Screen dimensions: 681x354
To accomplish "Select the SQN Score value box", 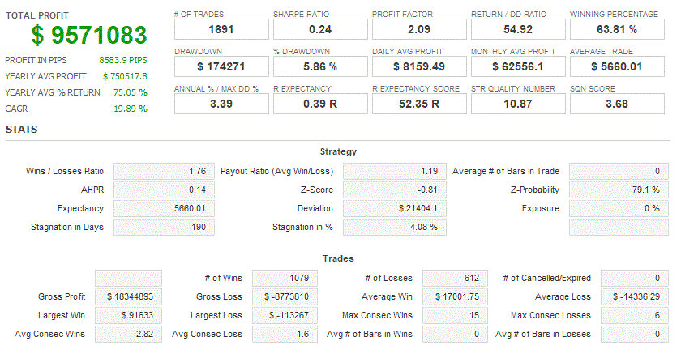I will (x=615, y=104).
